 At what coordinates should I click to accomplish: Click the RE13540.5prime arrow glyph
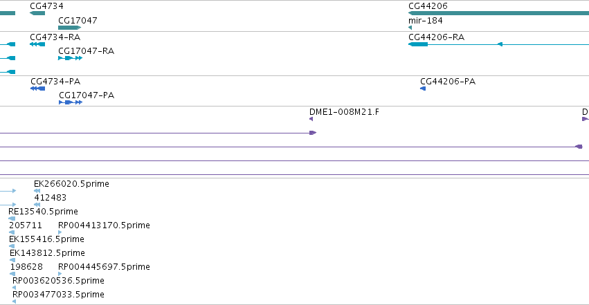click(x=12, y=219)
